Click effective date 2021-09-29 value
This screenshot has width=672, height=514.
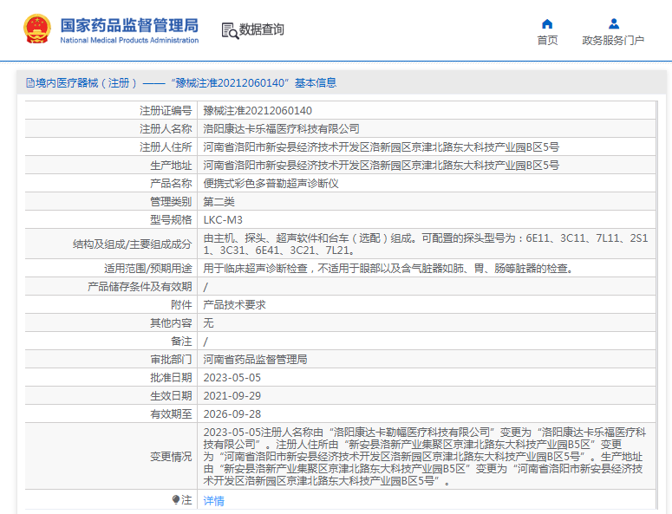click(232, 396)
